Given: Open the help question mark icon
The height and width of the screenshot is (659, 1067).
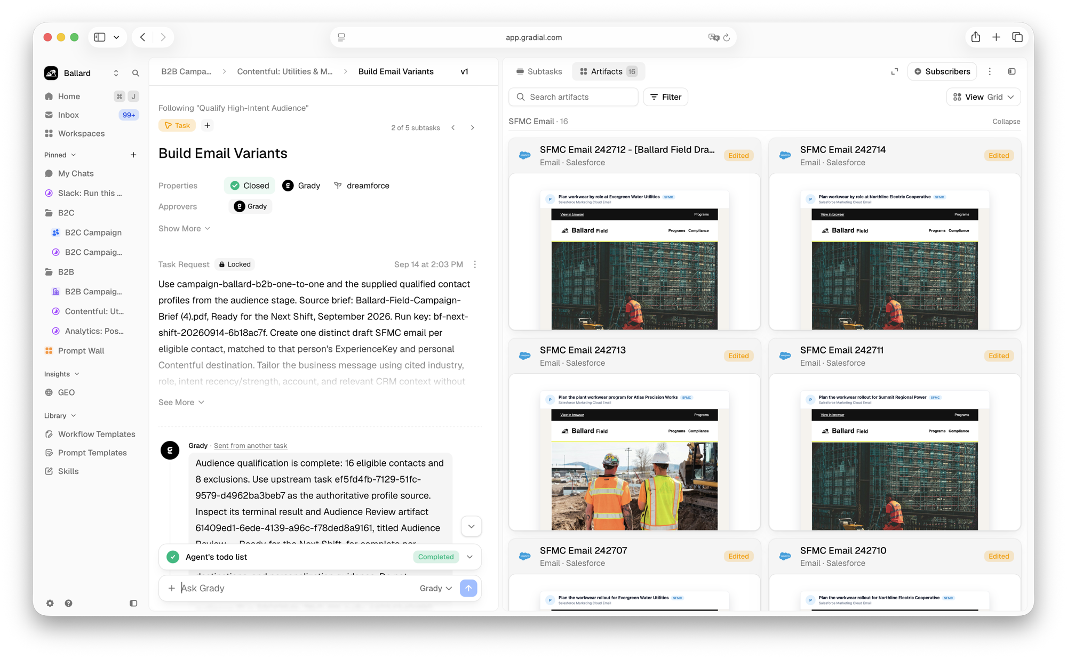Looking at the screenshot, I should click(x=68, y=603).
